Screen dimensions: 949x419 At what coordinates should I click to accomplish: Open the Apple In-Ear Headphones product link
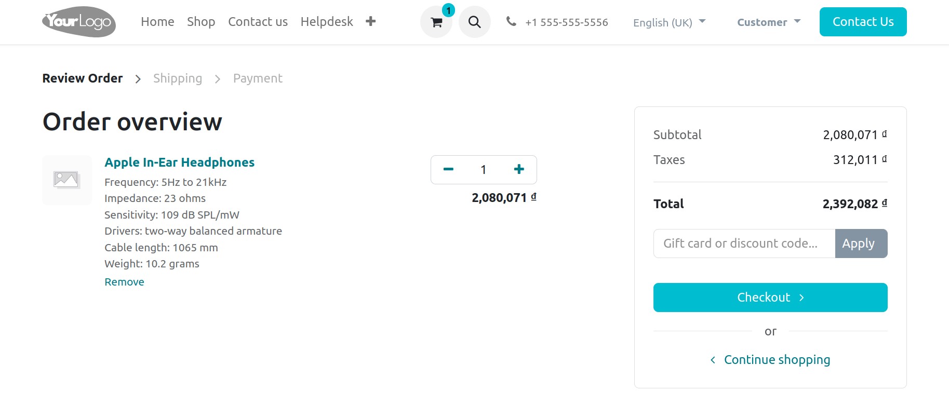pos(179,163)
